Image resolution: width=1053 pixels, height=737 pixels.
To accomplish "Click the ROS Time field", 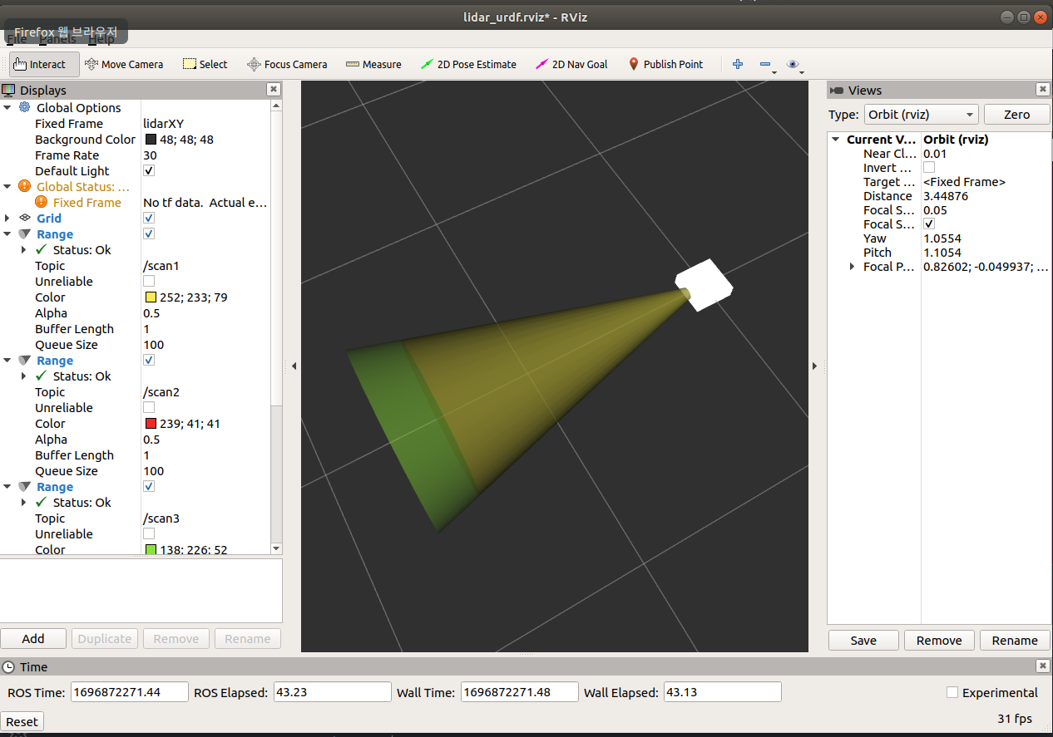I will [x=129, y=692].
